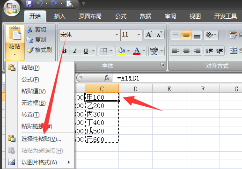
Task: Choose 粘贴(P) from paste menu
Action: (x=40, y=68)
